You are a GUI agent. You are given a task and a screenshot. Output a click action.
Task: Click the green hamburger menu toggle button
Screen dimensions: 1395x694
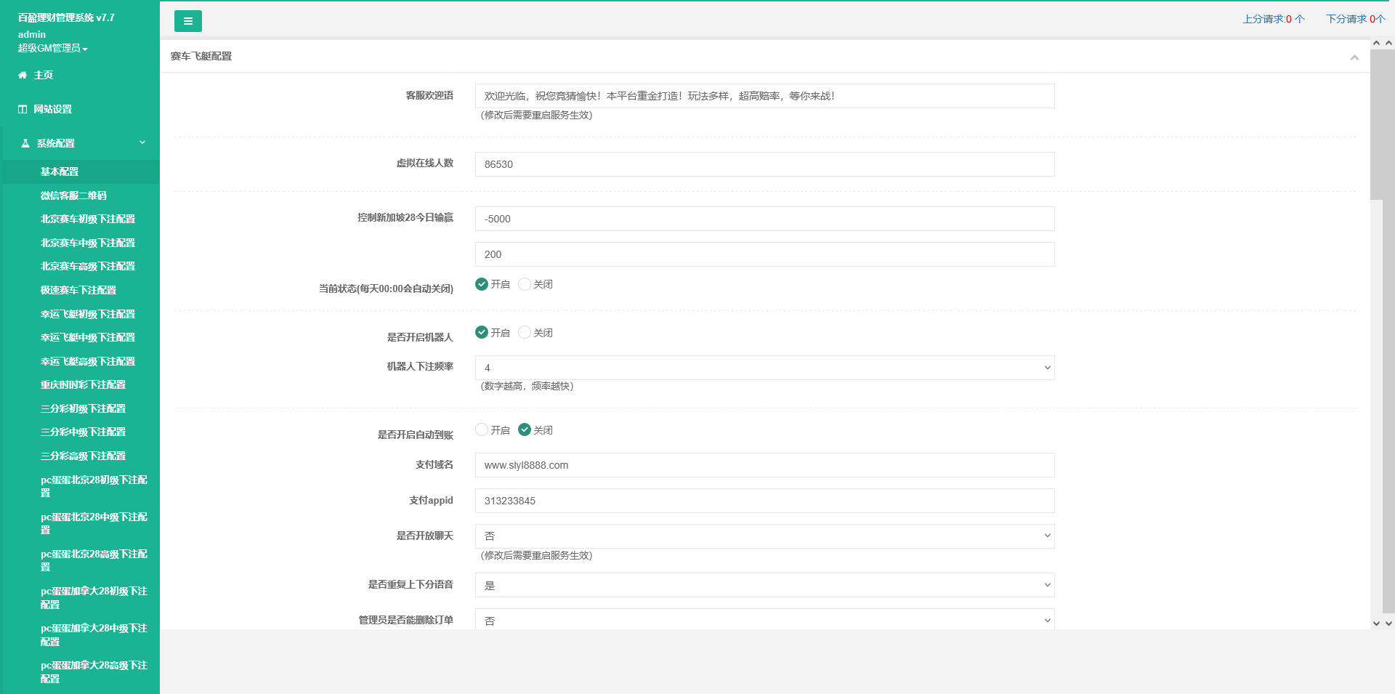tap(187, 21)
